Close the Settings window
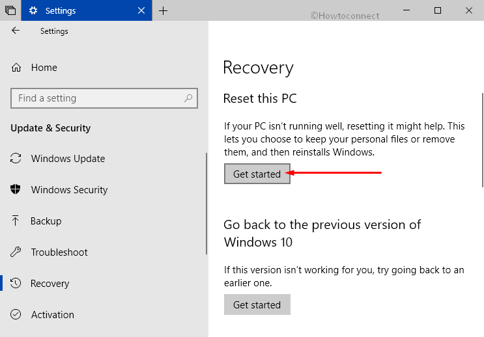The image size is (484, 337). pos(468,10)
